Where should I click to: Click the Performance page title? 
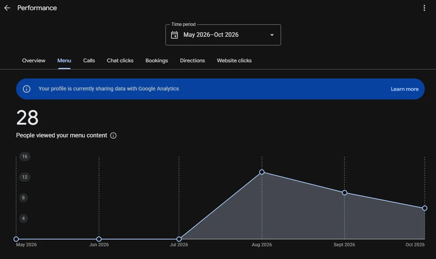point(37,8)
